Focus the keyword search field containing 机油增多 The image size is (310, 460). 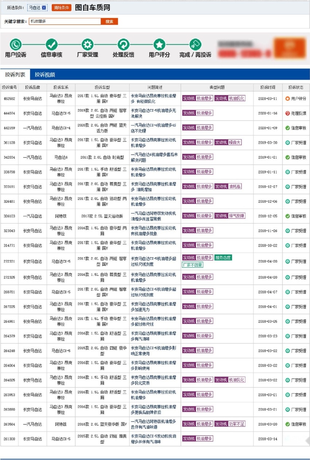tap(65, 21)
